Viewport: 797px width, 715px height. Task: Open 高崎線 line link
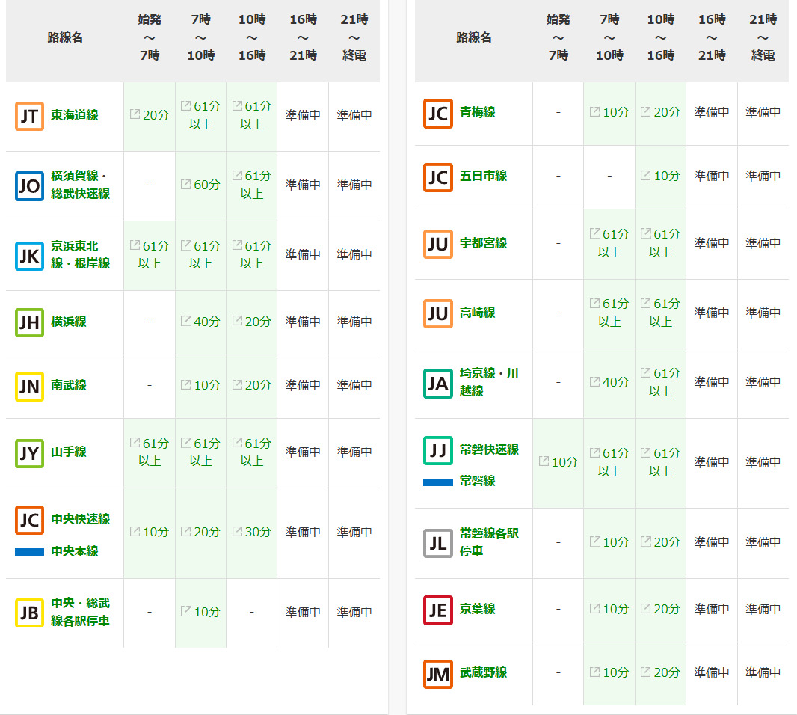pyautogui.click(x=478, y=313)
